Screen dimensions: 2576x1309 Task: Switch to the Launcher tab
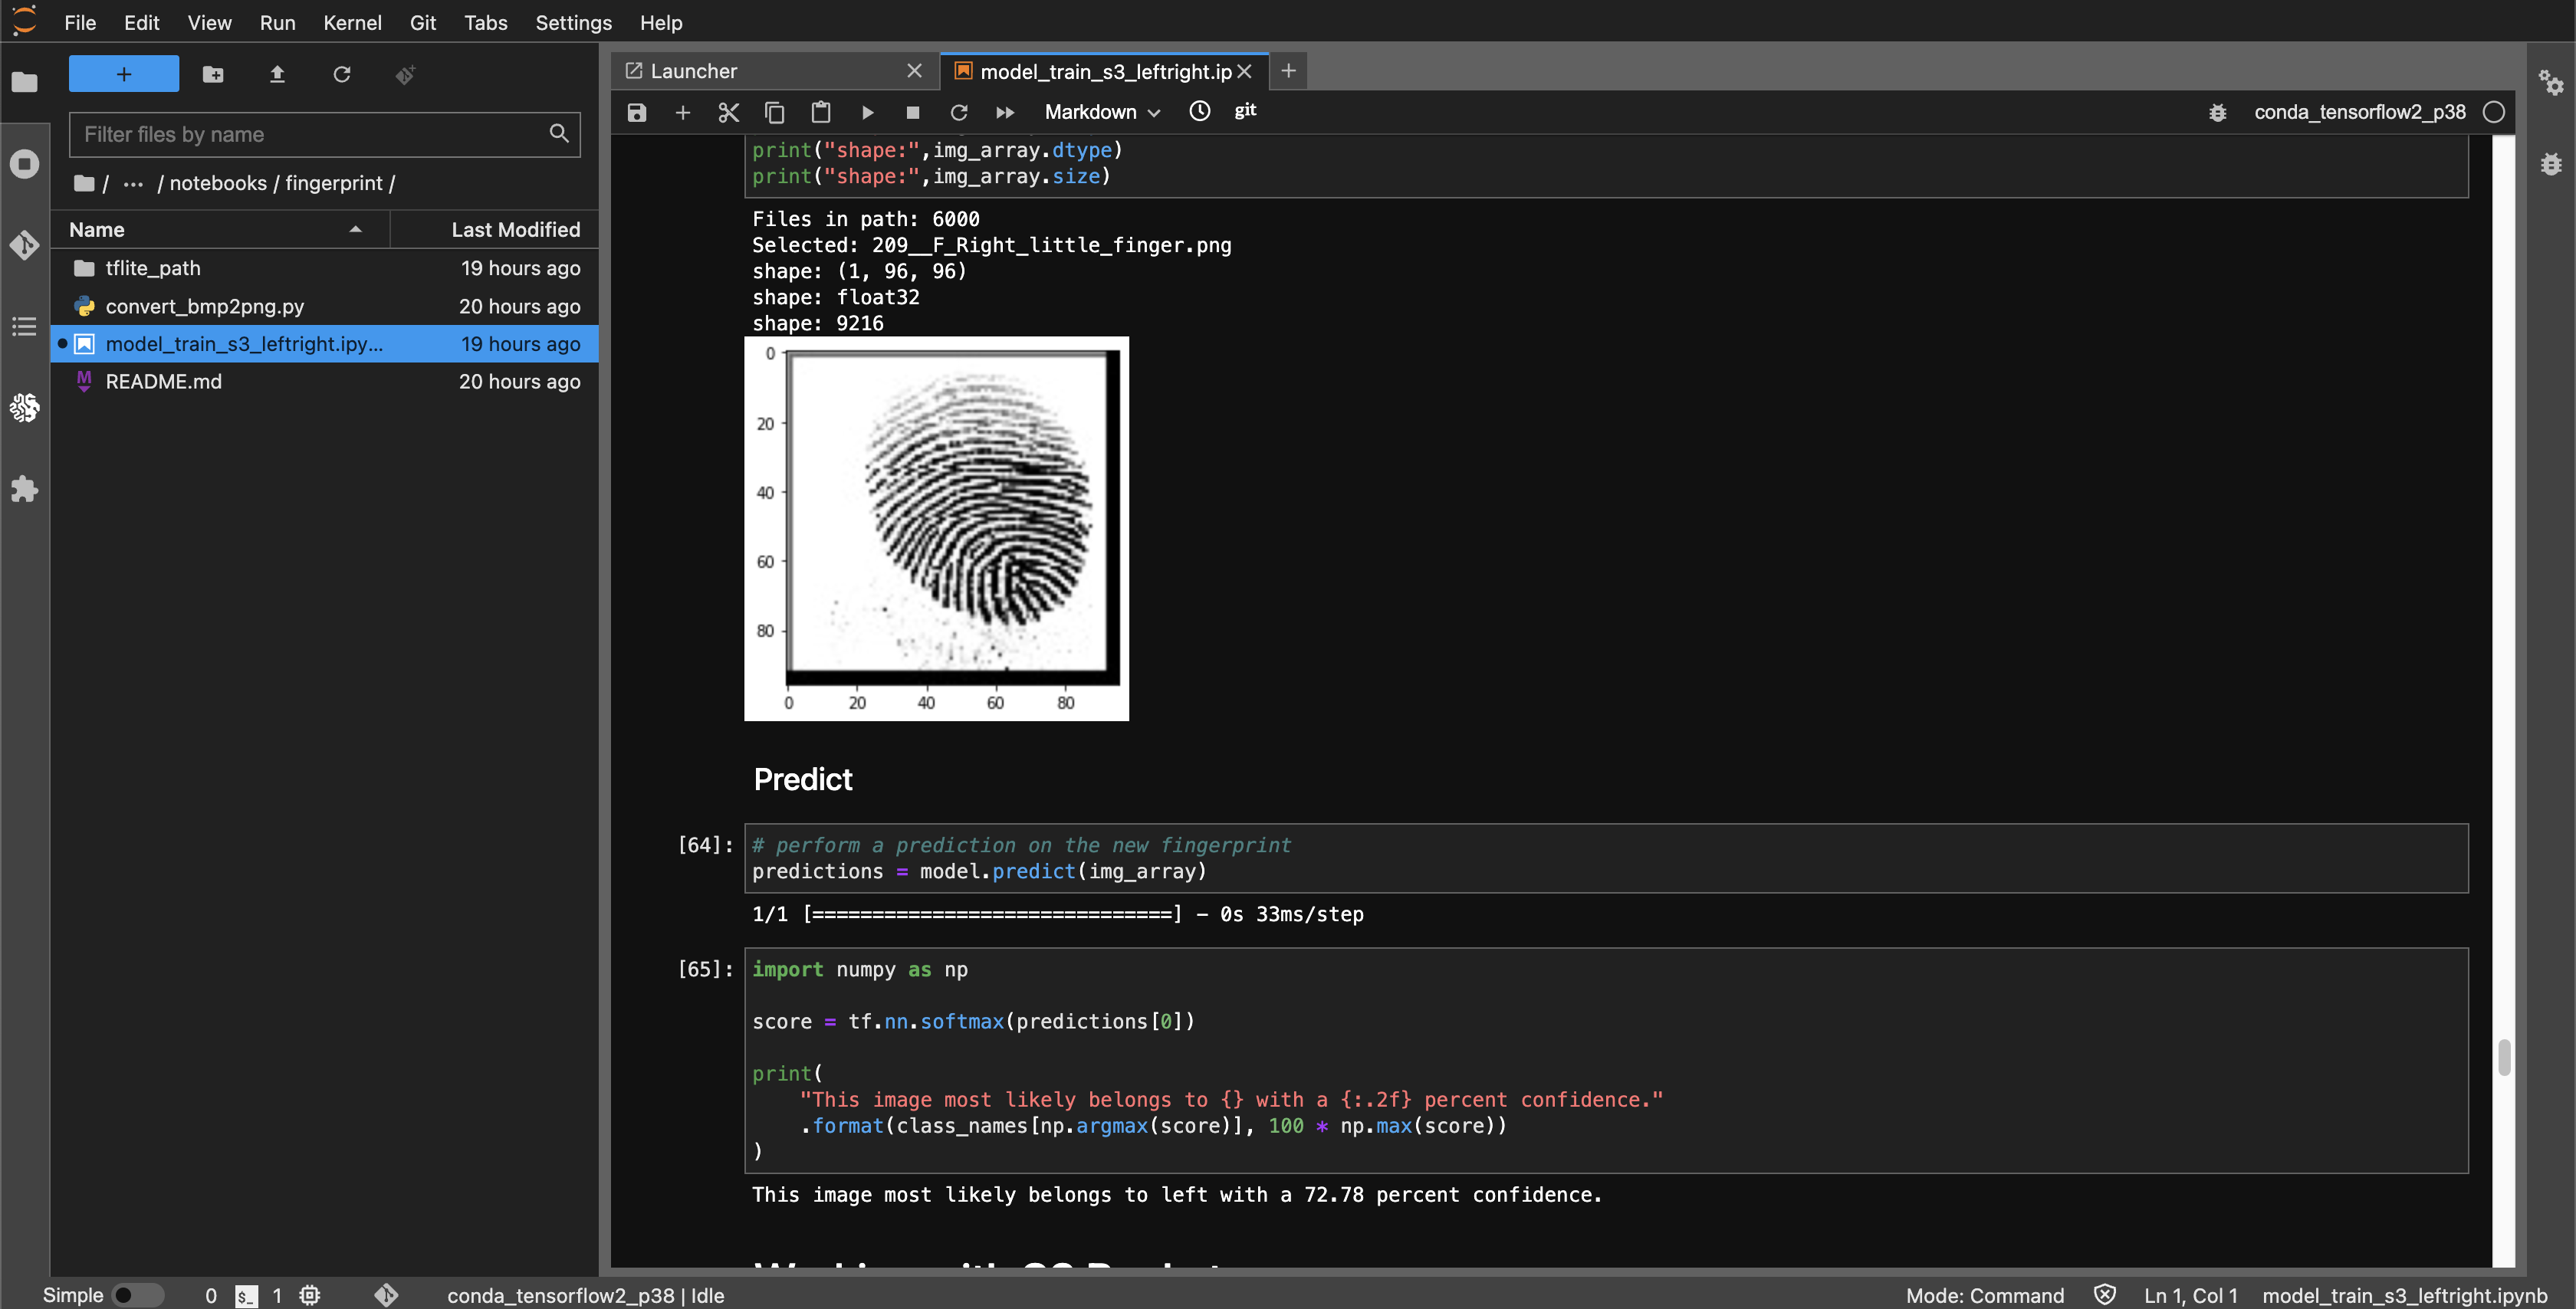pos(773,71)
